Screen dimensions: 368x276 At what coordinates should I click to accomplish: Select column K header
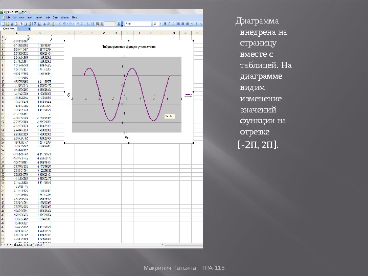coord(150,33)
